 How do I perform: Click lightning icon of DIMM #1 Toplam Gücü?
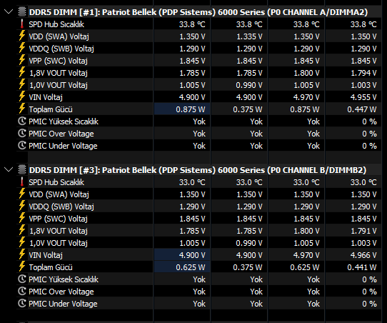[22, 109]
